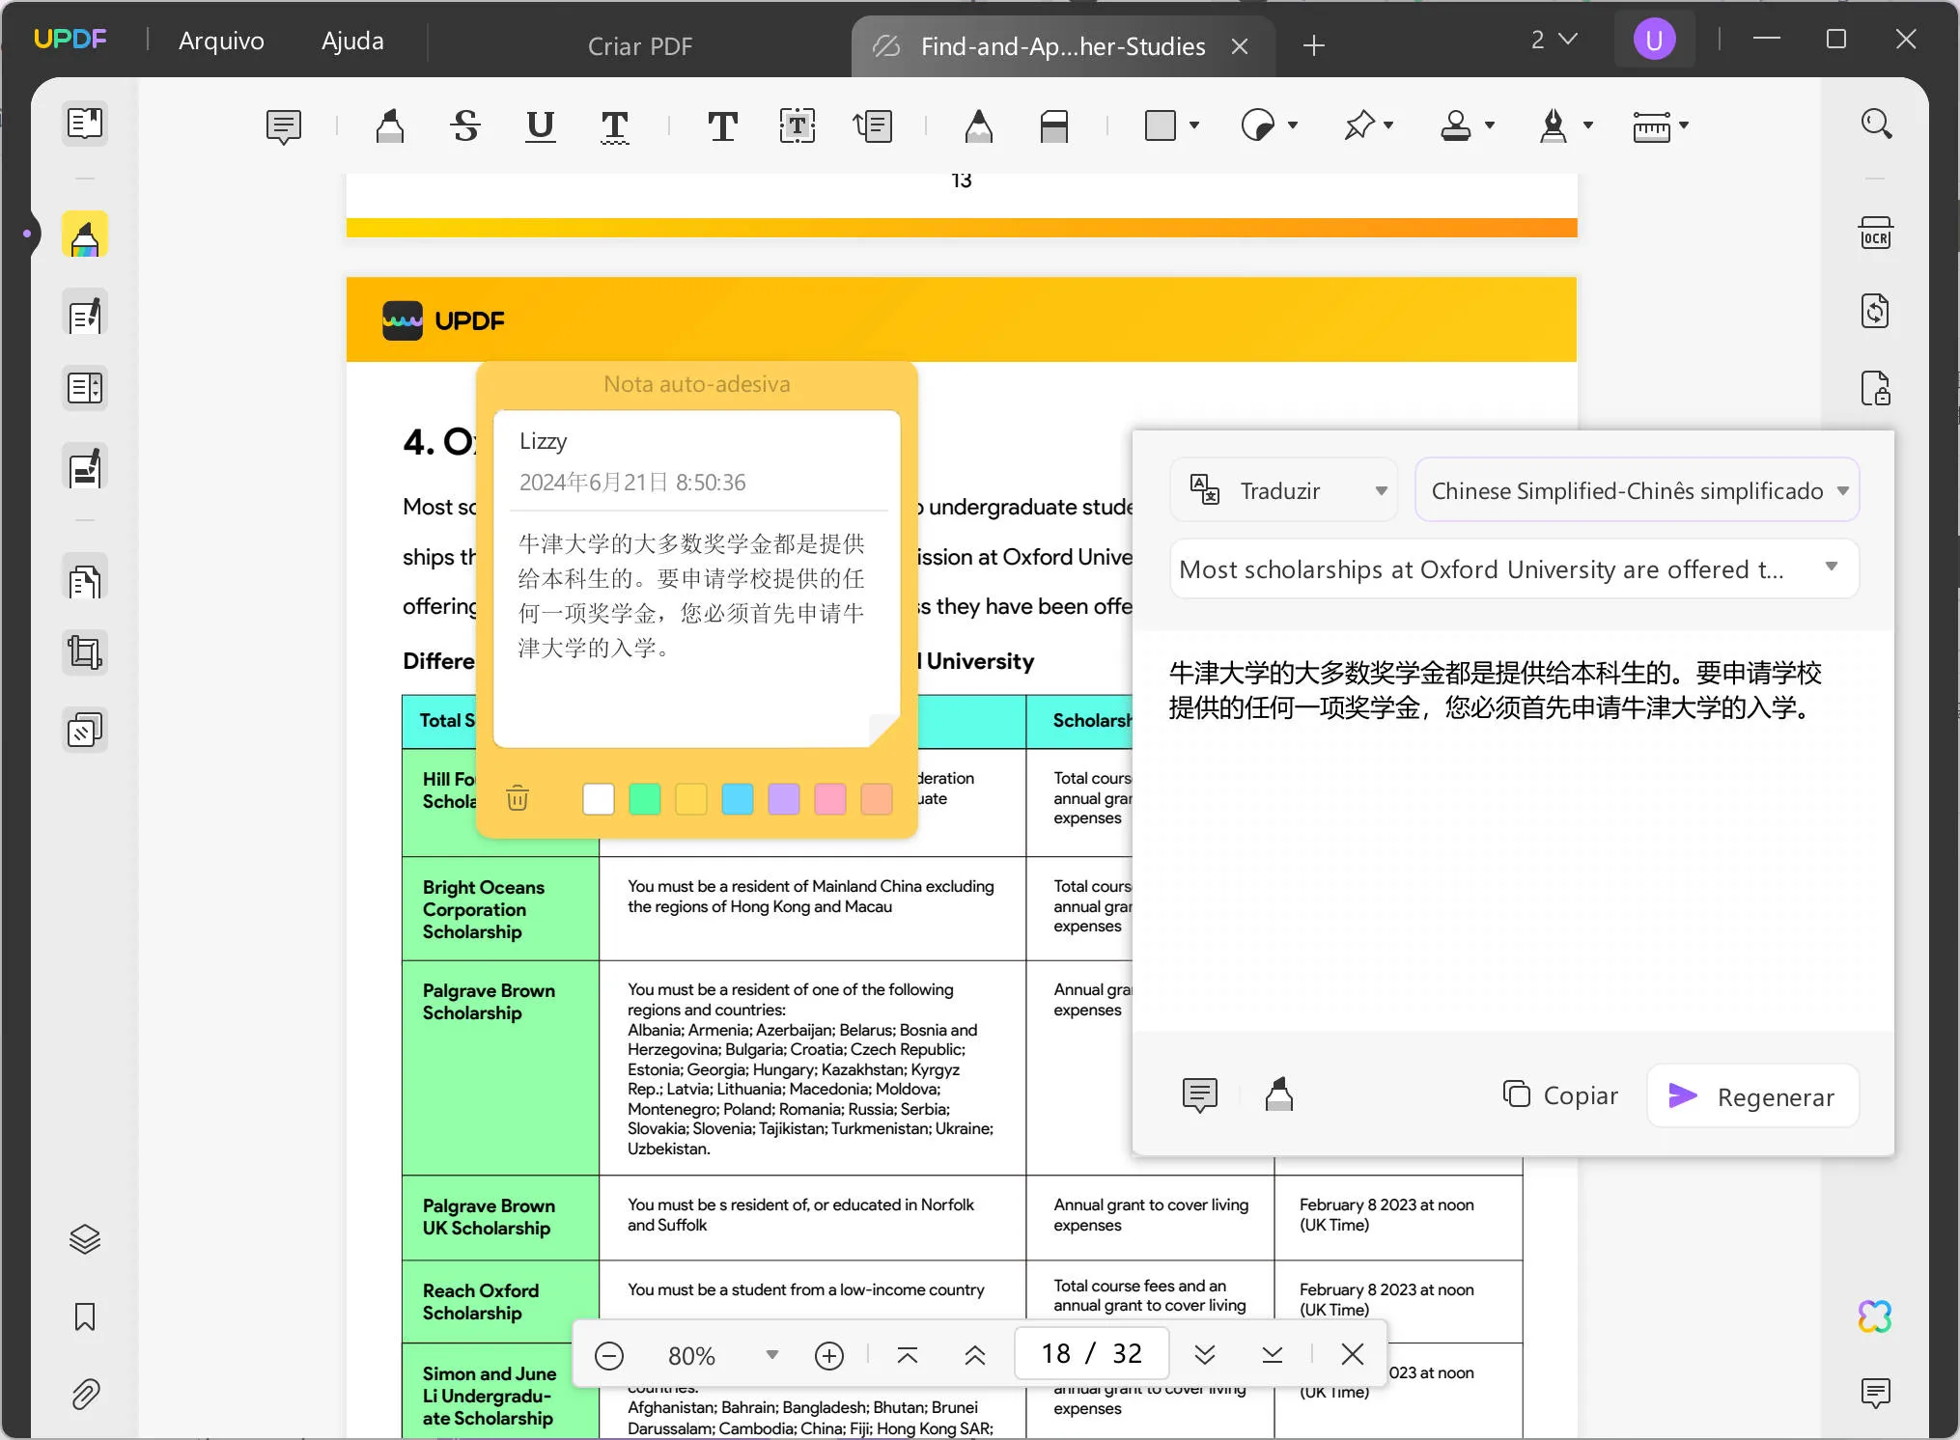Click the Regenerar button

click(x=1752, y=1095)
